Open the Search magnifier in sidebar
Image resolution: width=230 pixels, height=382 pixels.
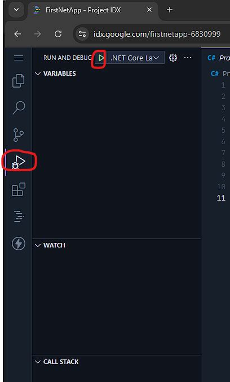tap(19, 108)
